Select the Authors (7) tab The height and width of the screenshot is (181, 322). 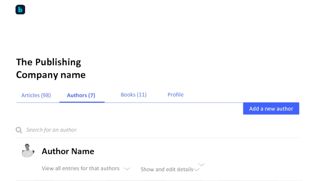pos(81,95)
